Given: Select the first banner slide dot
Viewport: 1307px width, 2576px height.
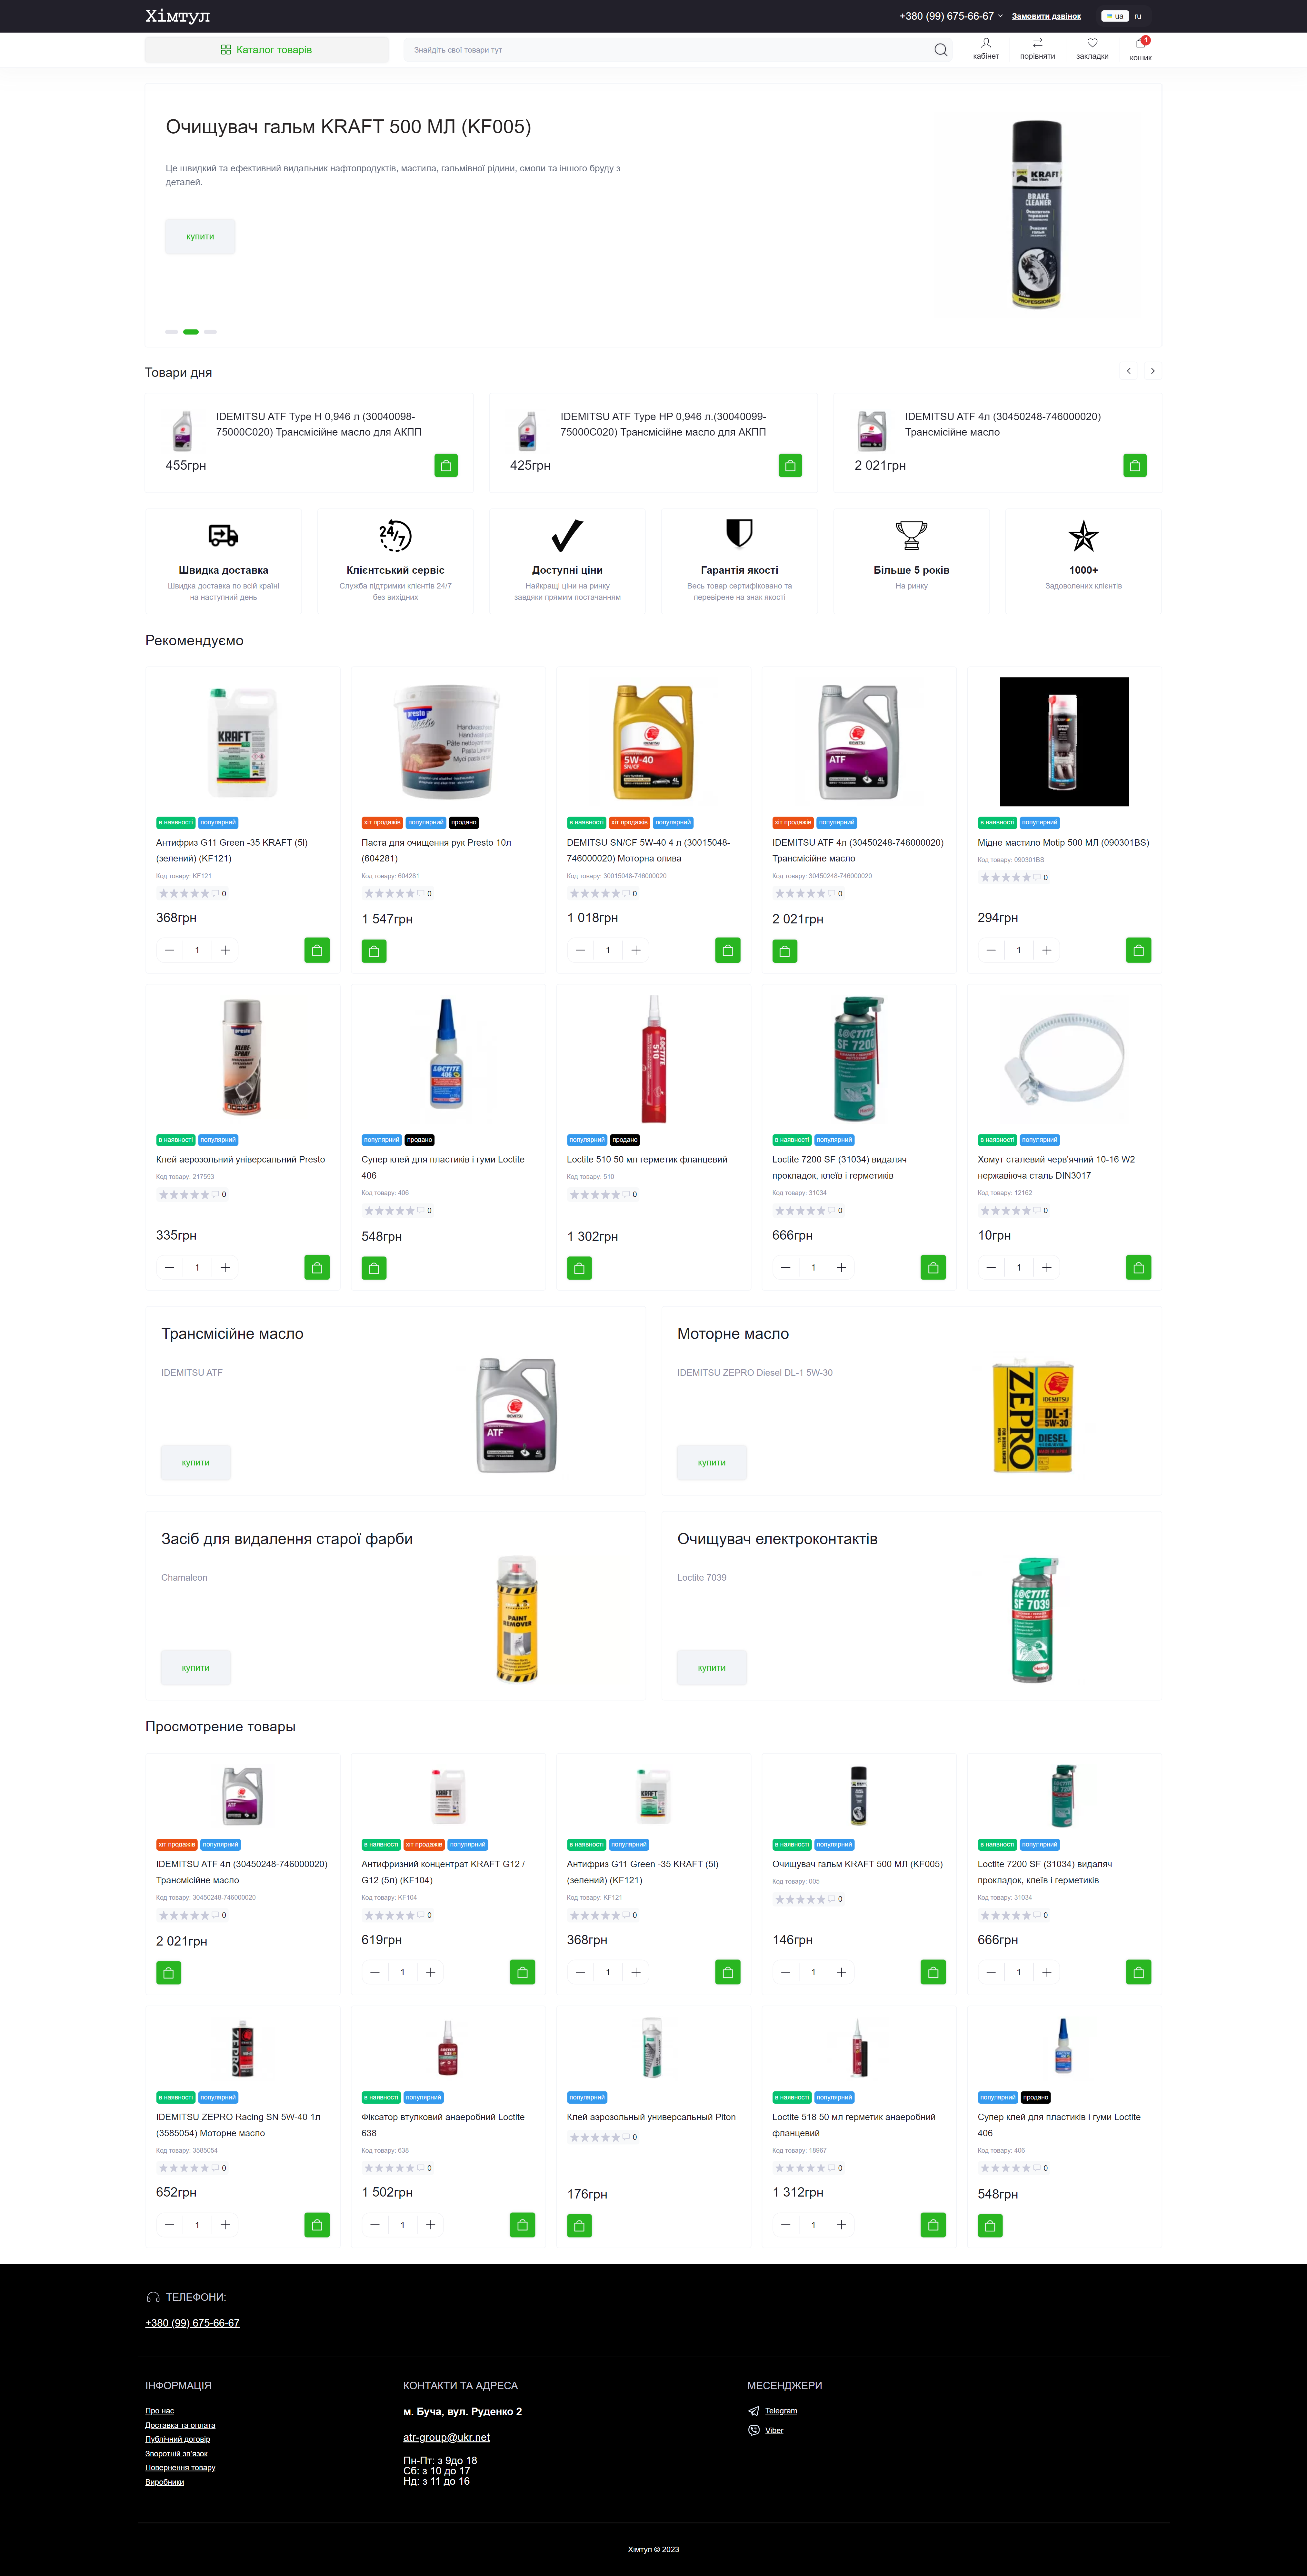Looking at the screenshot, I should [171, 331].
